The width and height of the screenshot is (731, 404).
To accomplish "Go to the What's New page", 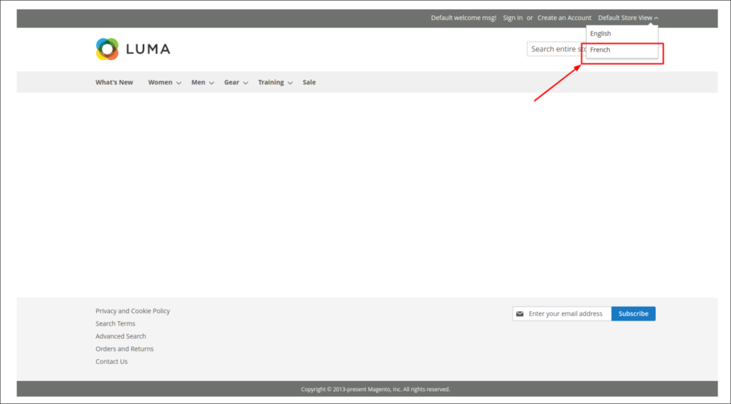I will pos(114,83).
